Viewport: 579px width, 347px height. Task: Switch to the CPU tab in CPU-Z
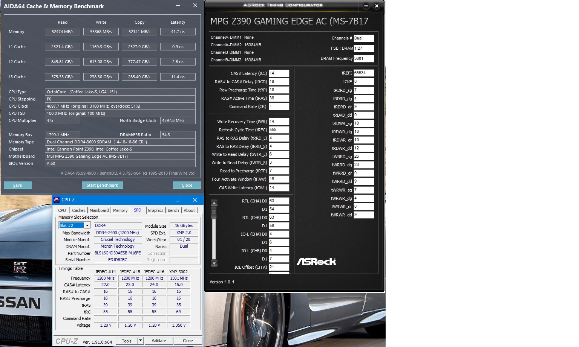coord(62,210)
